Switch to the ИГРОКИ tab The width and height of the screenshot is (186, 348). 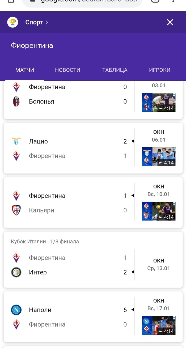tap(160, 70)
